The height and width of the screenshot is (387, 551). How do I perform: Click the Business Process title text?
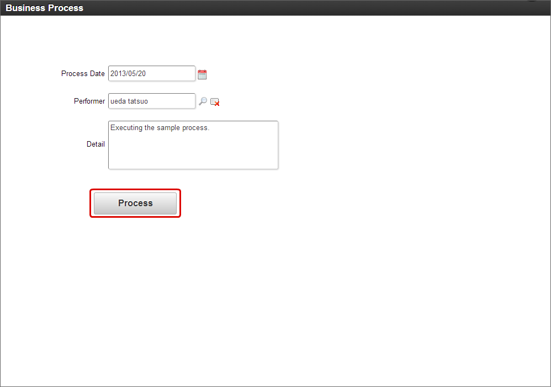click(x=45, y=8)
